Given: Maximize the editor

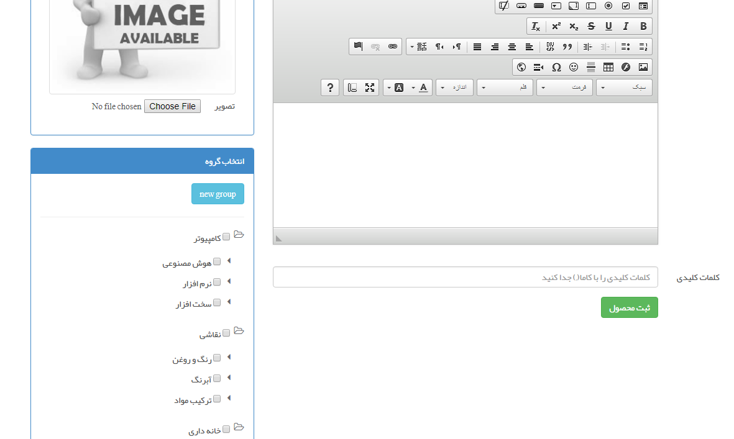Looking at the screenshot, I should (370, 88).
